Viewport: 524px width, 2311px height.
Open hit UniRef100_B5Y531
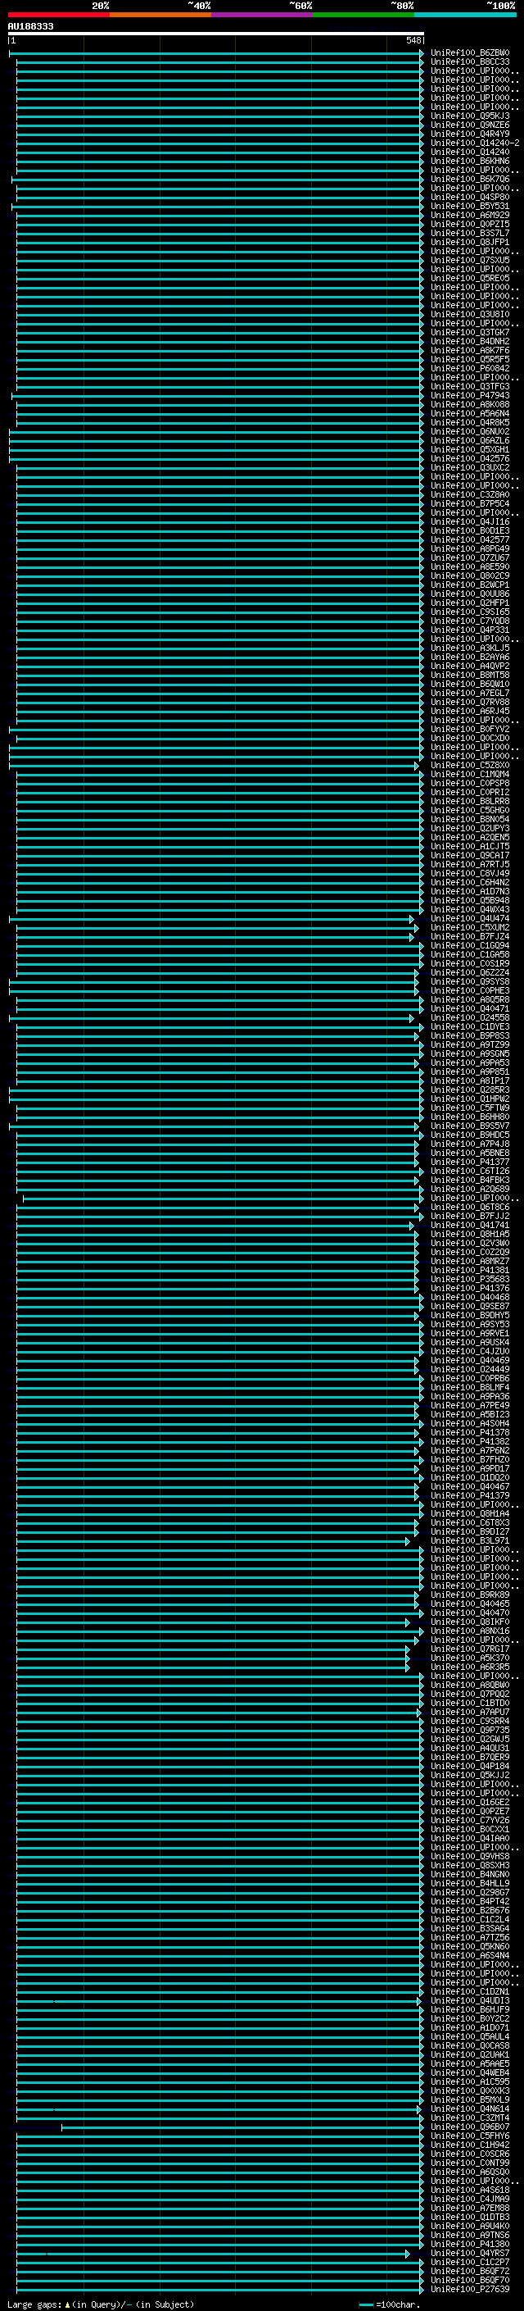click(469, 207)
